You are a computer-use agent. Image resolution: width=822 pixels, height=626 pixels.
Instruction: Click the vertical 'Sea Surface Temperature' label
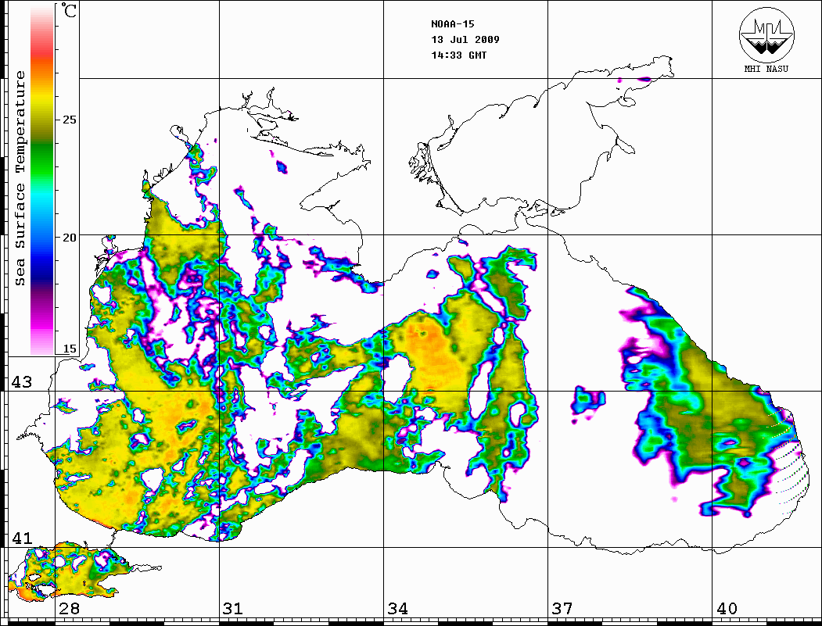20,178
